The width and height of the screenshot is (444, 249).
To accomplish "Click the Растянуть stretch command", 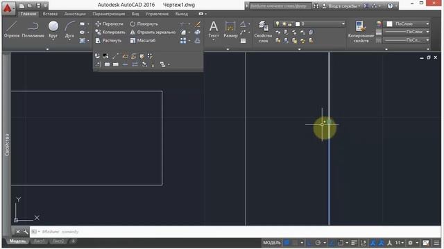I will pyautogui.click(x=108, y=40).
